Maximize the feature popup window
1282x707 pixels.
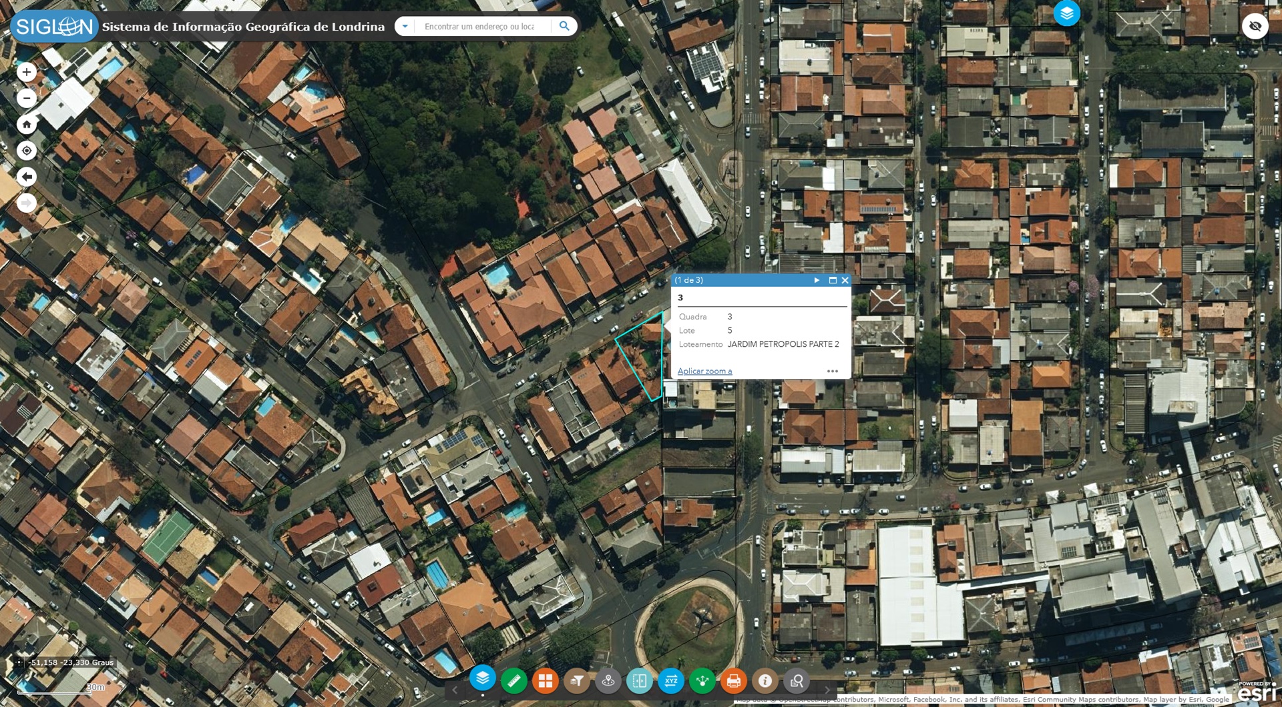point(833,280)
